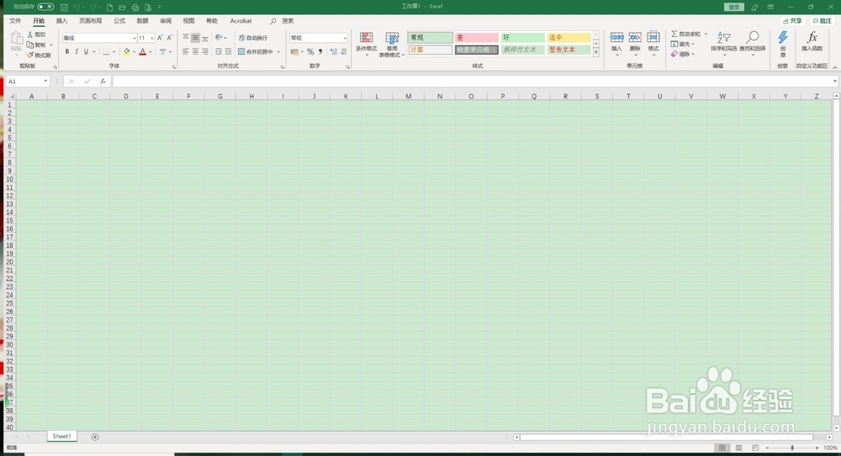Switch to the Page Layout (页面布局) tab
The height and width of the screenshot is (456, 841).
(91, 21)
